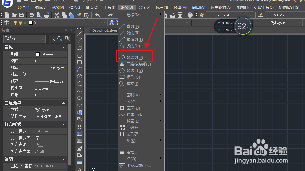Open a drawing with the folder icon
Viewport: 305px width, 171px height.
[x=14, y=15]
